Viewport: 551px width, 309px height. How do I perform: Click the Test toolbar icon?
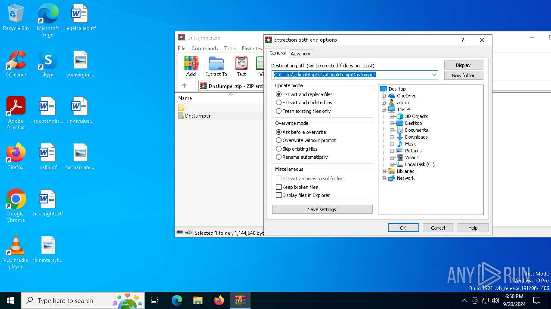[x=241, y=67]
